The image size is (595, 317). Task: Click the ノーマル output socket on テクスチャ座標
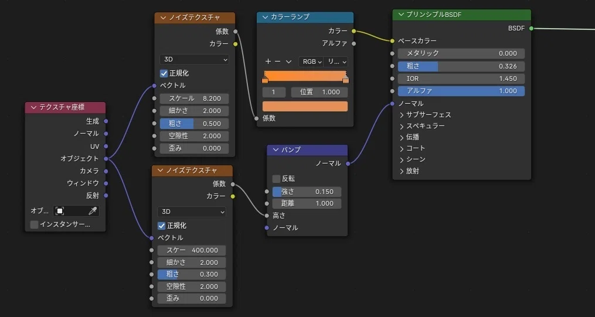106,134
